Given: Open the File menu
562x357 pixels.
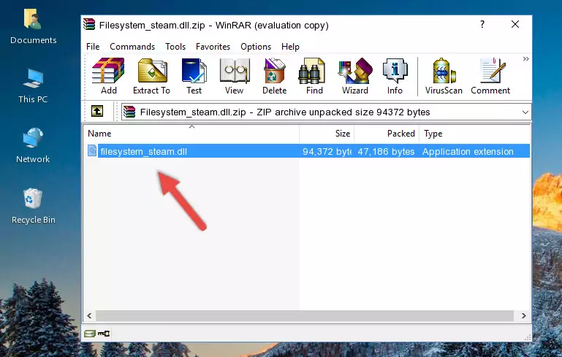Looking at the screenshot, I should point(93,47).
